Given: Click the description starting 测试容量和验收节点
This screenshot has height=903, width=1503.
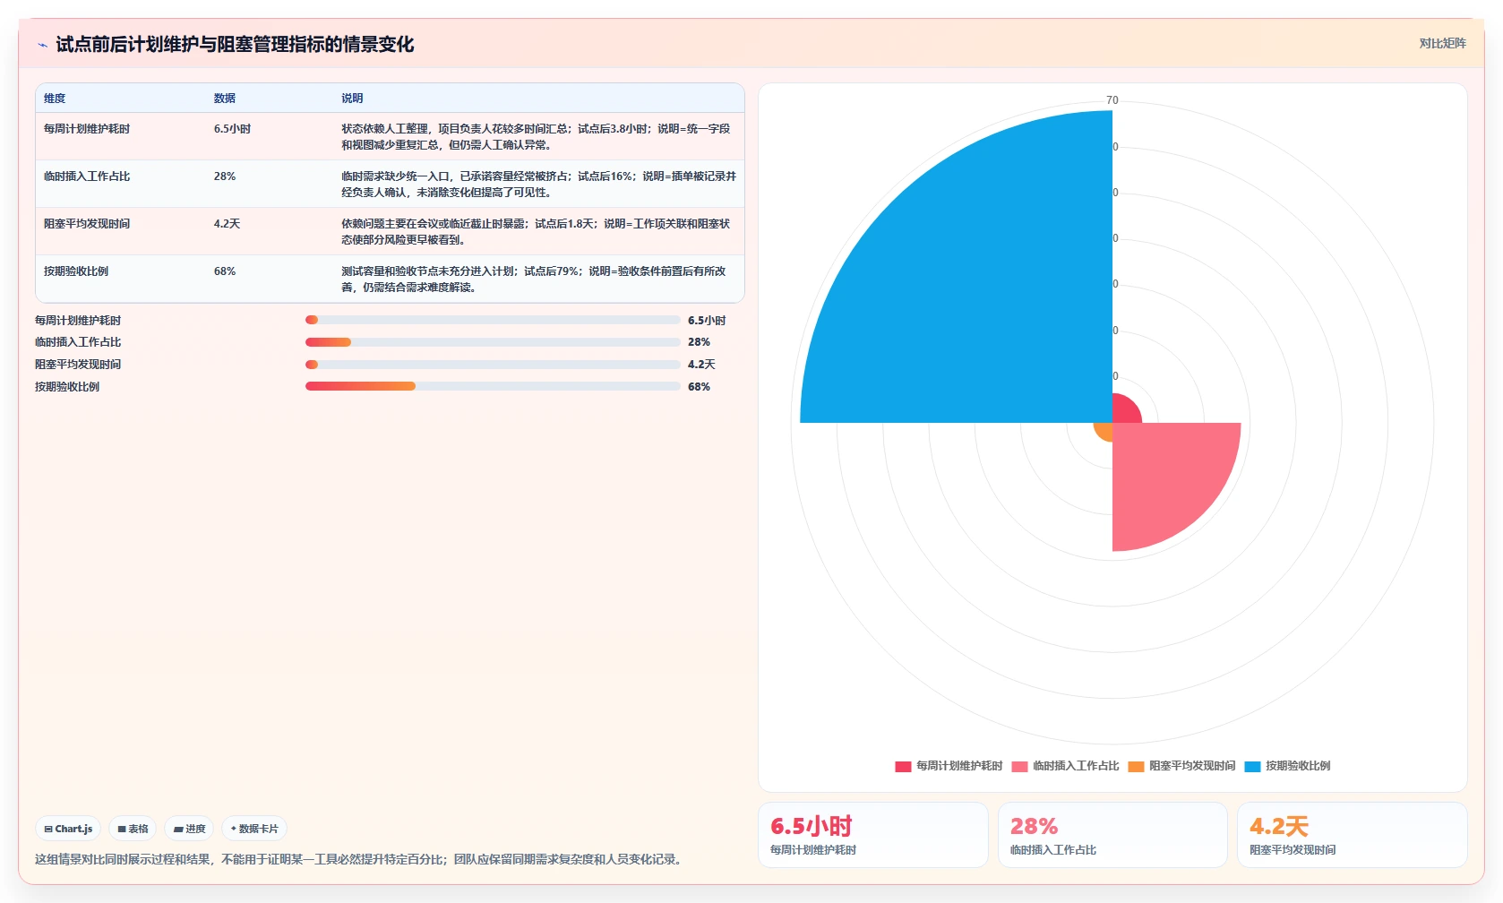Looking at the screenshot, I should coord(534,279).
